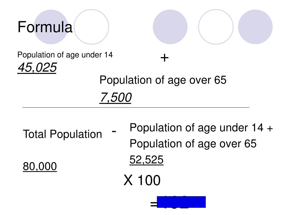Image resolution: width=287 pixels, height=215 pixels.
Task: Click the second outlined empty circle
Action: (216, 27)
